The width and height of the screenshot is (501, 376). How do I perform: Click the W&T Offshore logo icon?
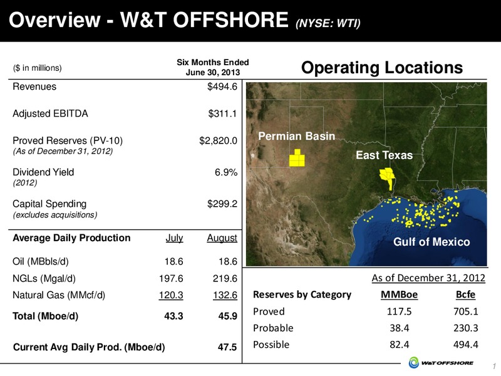(413, 363)
